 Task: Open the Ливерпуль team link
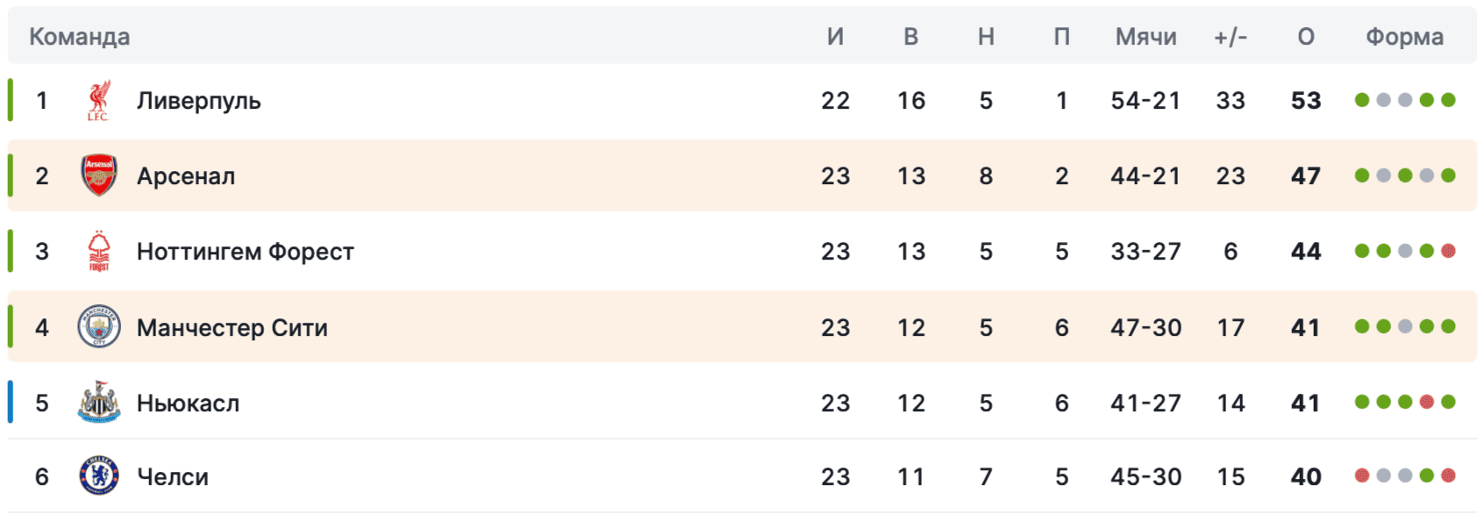198,101
